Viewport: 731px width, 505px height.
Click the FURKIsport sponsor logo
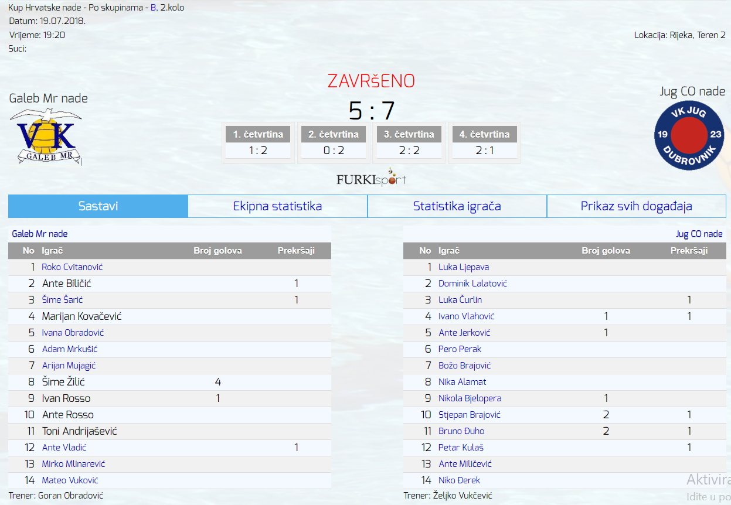click(x=371, y=179)
